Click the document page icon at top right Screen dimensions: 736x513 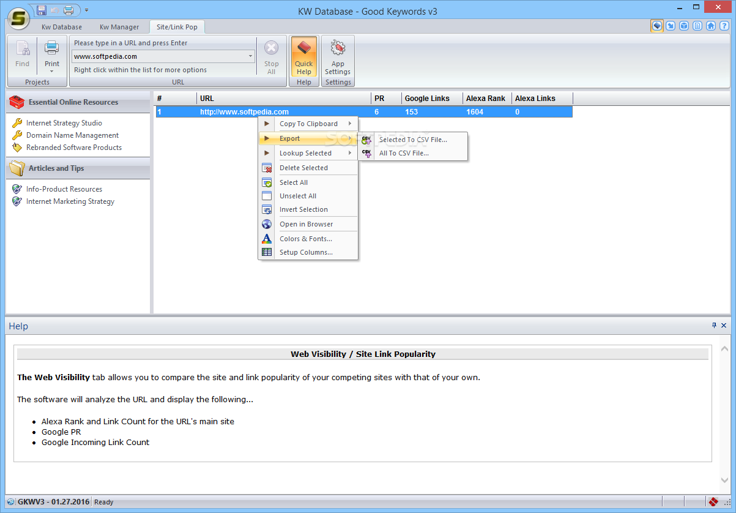tap(697, 26)
